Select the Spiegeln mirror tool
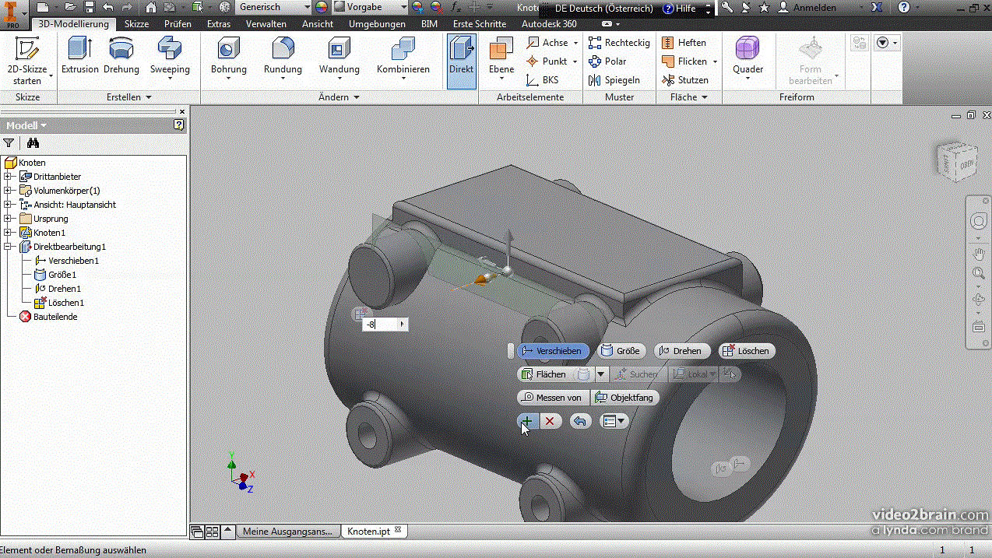This screenshot has width=992, height=558. pyautogui.click(x=614, y=80)
